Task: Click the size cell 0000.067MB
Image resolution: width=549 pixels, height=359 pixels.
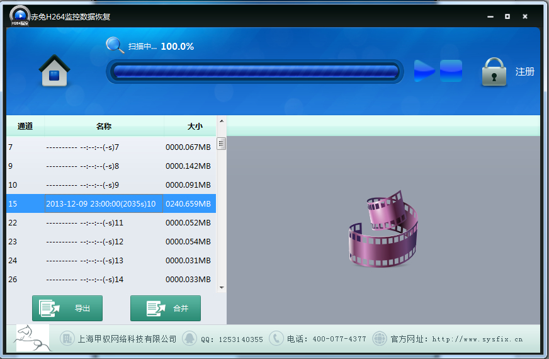Action: tap(188, 147)
